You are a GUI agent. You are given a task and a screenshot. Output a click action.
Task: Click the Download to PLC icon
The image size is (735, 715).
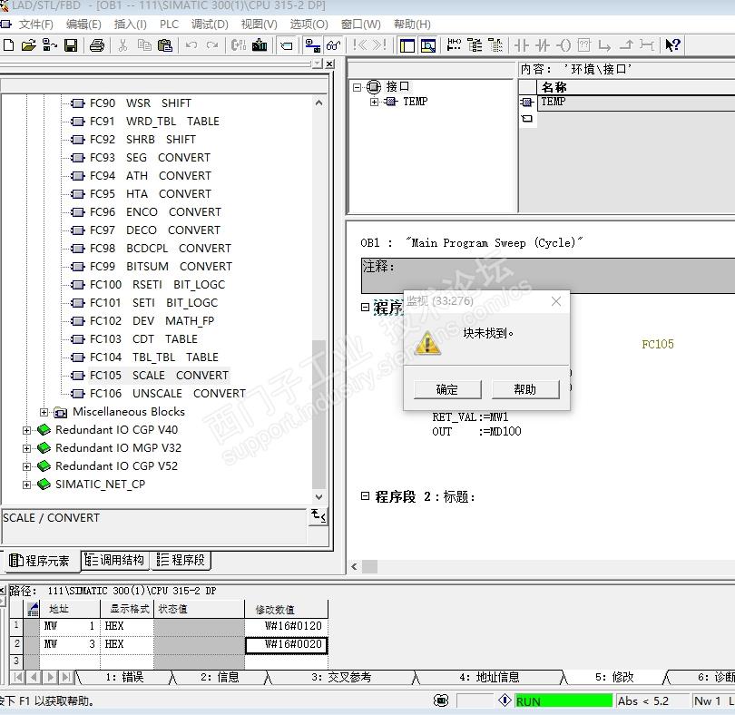260,45
